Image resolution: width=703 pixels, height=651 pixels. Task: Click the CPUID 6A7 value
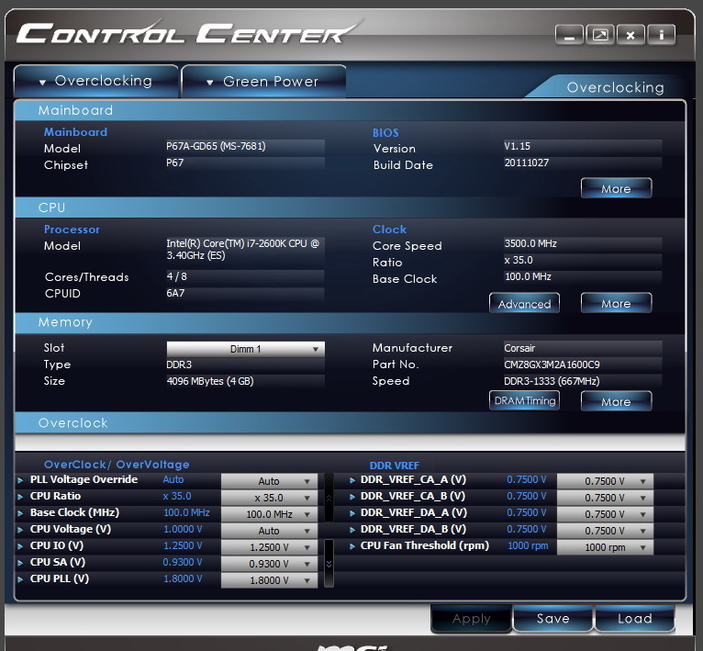(175, 294)
